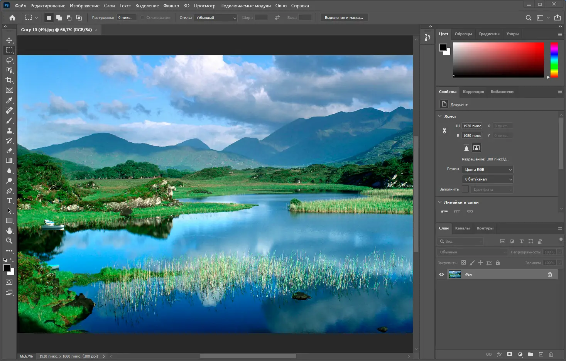Enable lock transparent pixels in Закрепить row

pyautogui.click(x=463, y=263)
